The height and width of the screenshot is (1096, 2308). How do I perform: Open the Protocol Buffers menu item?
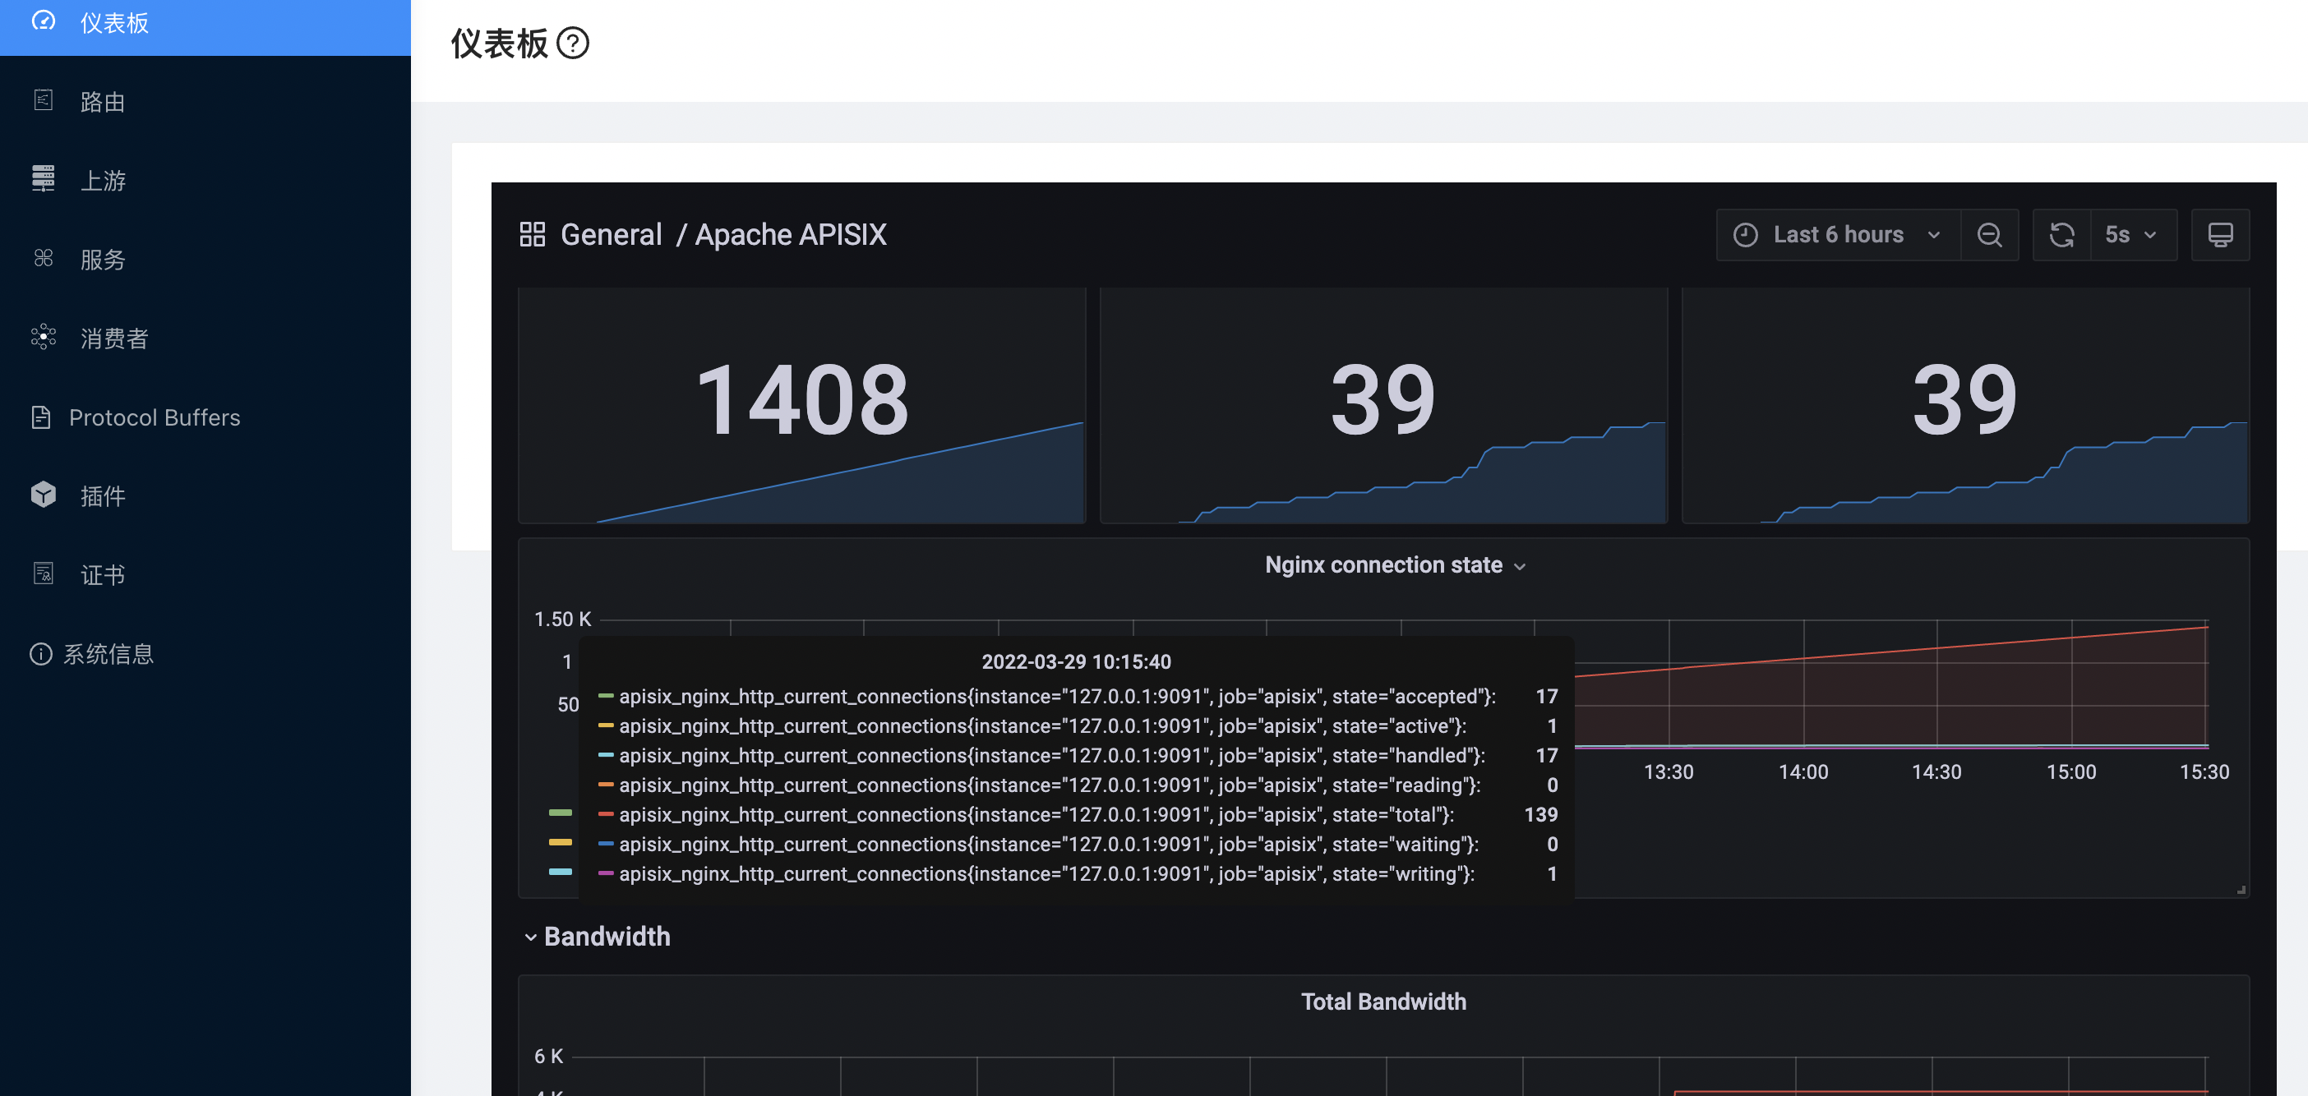[205, 417]
